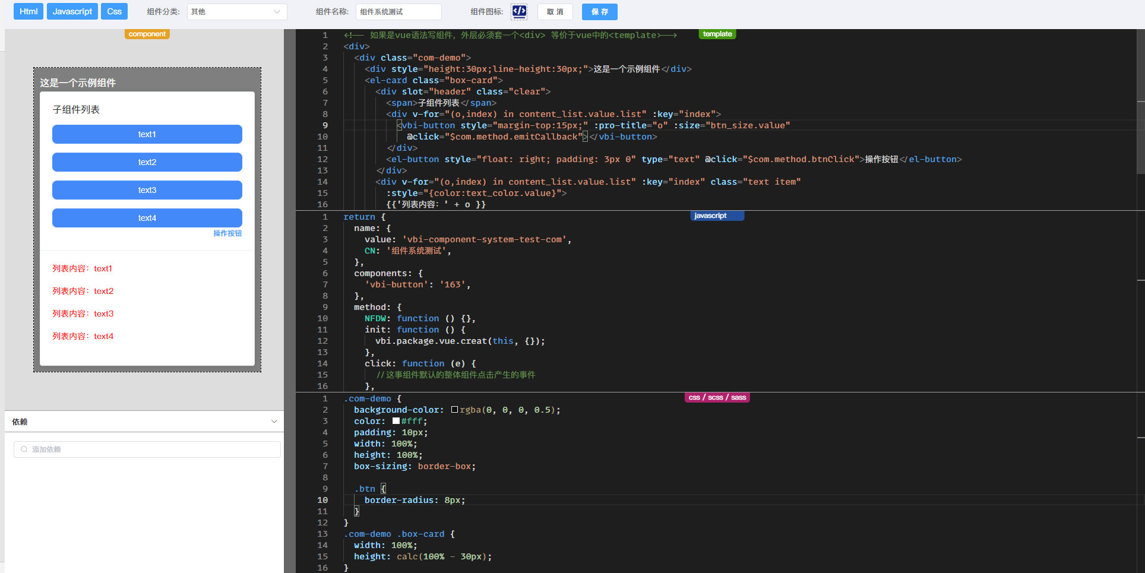Viewport: 1145px width, 573px height.
Task: Collapse the 依赖 section chevron
Action: click(274, 422)
